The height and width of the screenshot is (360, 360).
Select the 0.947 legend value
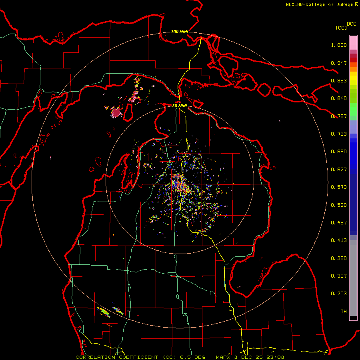point(339,63)
